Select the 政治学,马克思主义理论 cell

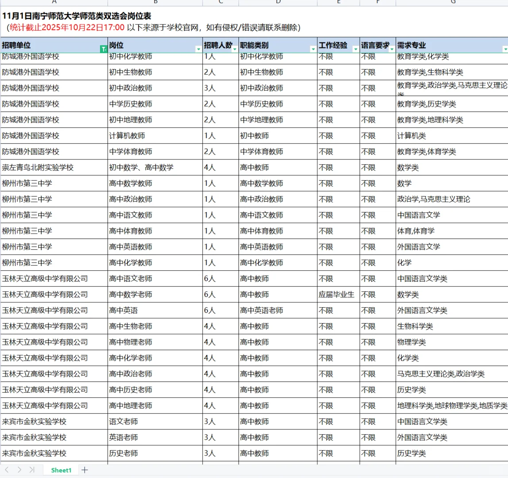452,199
